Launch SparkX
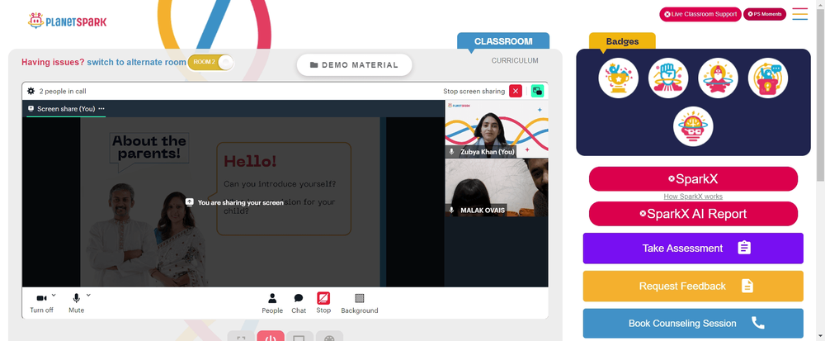The height and width of the screenshot is (341, 825). (693, 179)
